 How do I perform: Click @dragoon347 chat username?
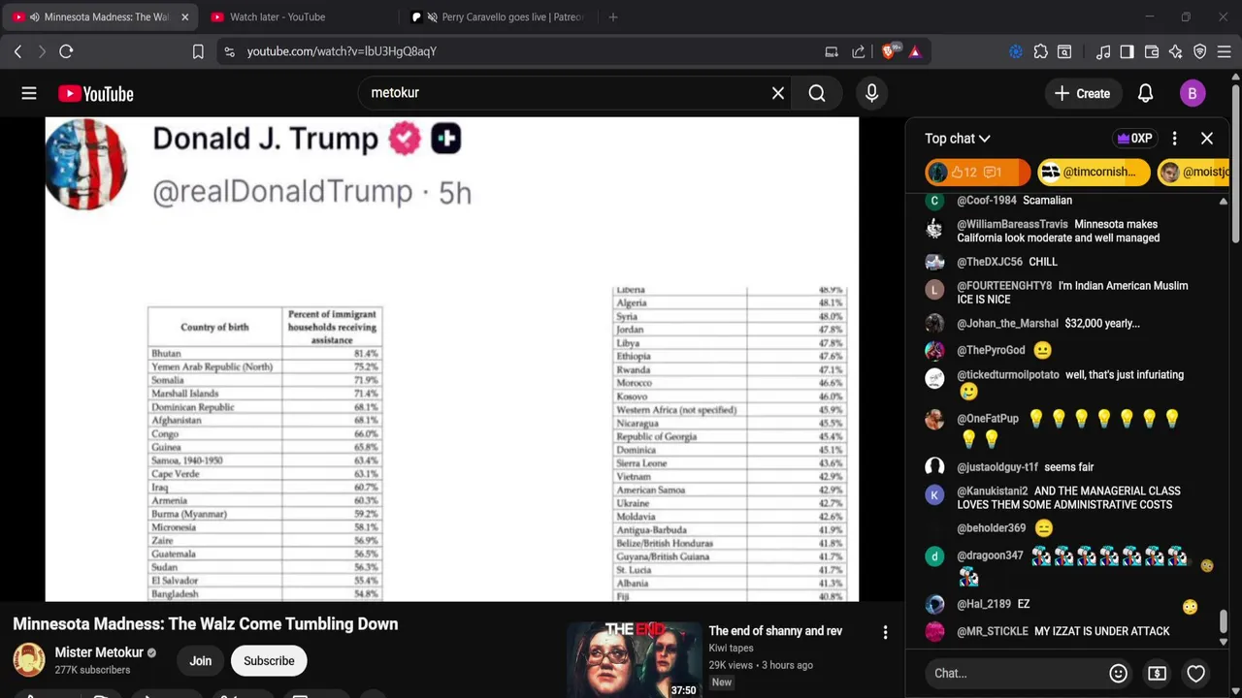pyautogui.click(x=990, y=555)
